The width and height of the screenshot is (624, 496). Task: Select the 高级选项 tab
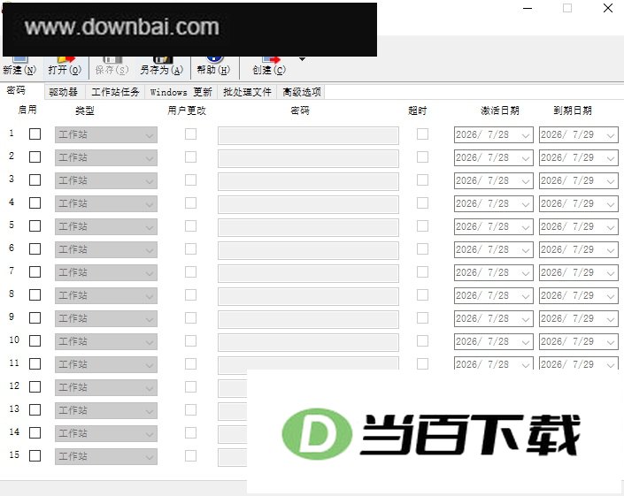302,92
